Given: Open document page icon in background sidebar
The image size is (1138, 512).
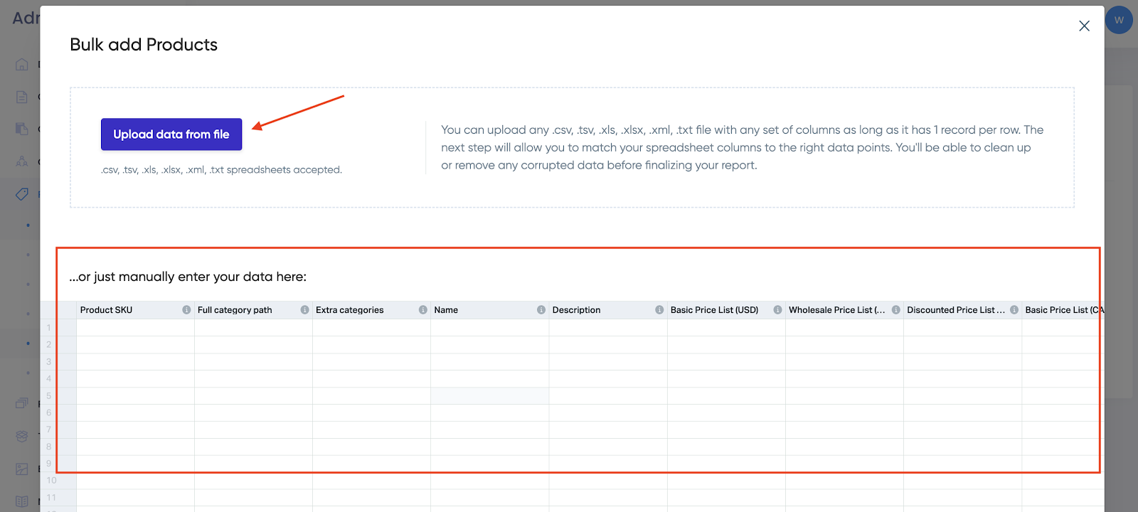Looking at the screenshot, I should 22,97.
